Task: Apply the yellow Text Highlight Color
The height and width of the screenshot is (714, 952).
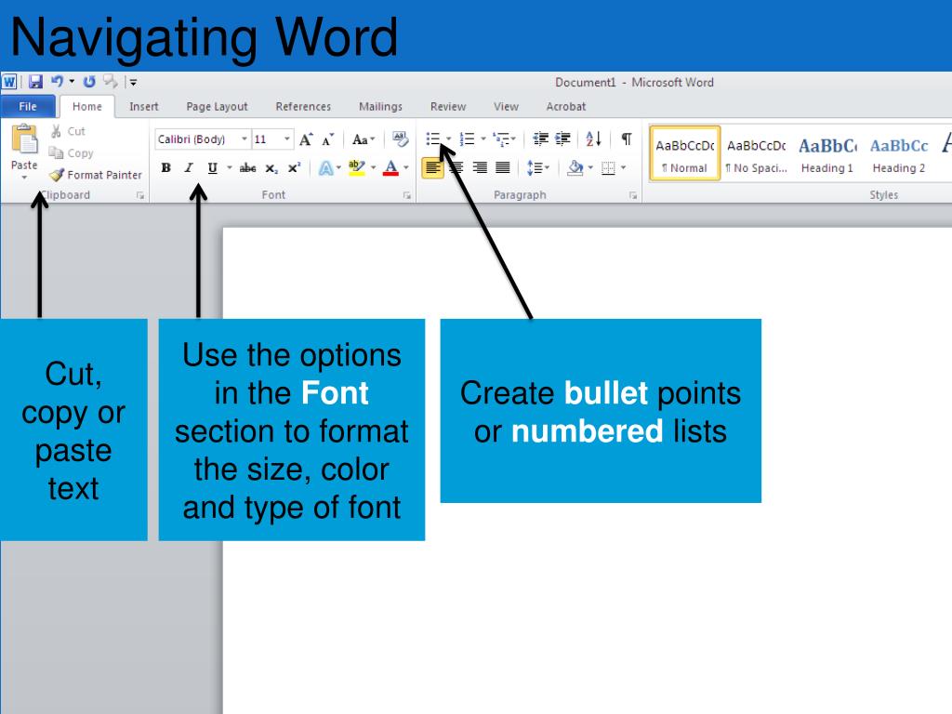Action: (357, 167)
